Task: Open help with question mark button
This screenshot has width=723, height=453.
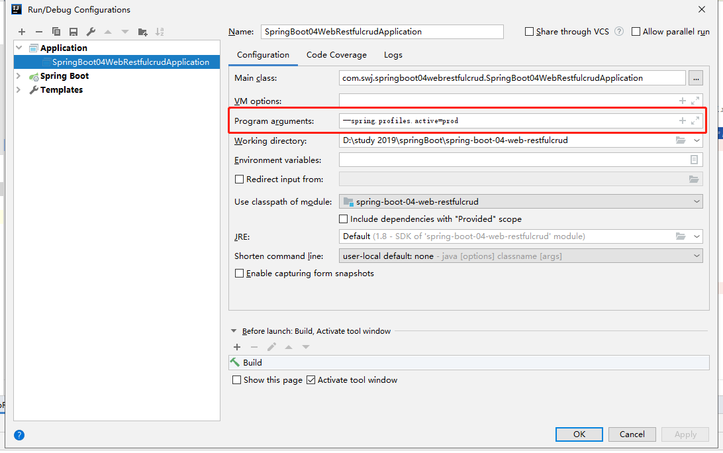Action: pos(19,435)
